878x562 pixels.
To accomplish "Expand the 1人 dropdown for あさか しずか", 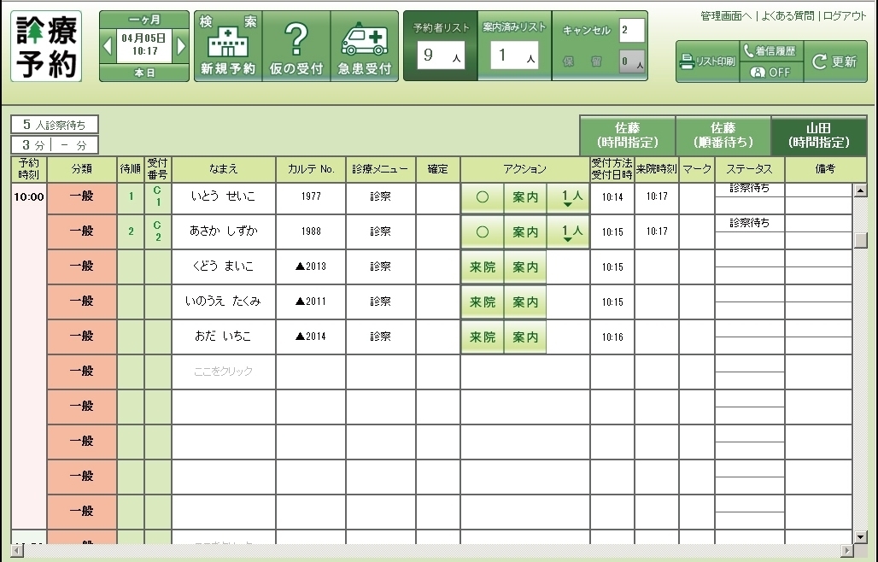I will [x=568, y=233].
